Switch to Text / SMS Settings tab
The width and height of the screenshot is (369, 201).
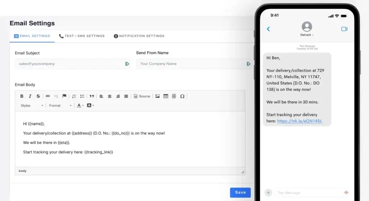(82, 36)
